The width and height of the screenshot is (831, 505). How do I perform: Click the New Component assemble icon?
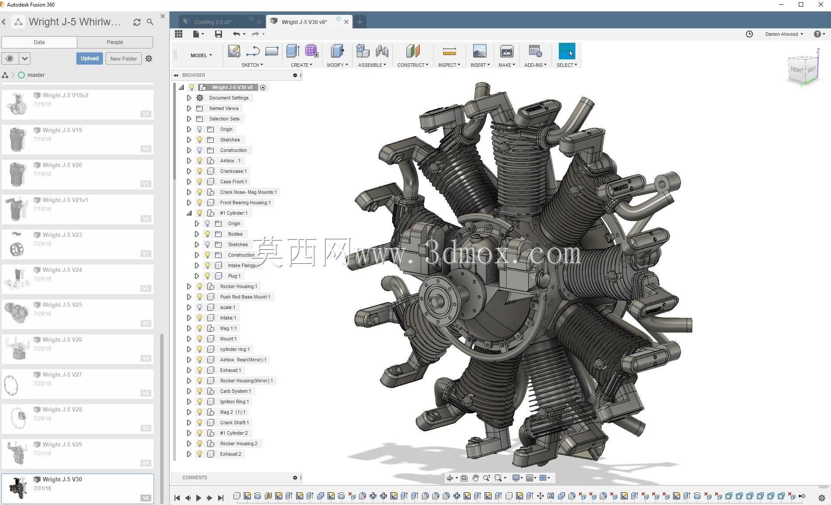click(362, 51)
